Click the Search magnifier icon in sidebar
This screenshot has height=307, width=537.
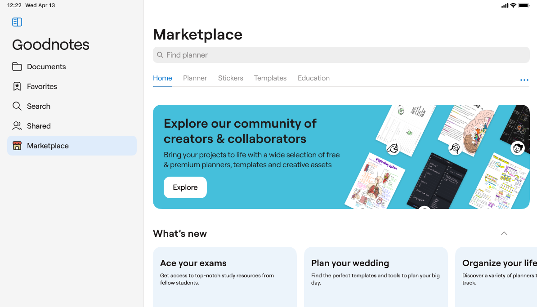pyautogui.click(x=17, y=106)
